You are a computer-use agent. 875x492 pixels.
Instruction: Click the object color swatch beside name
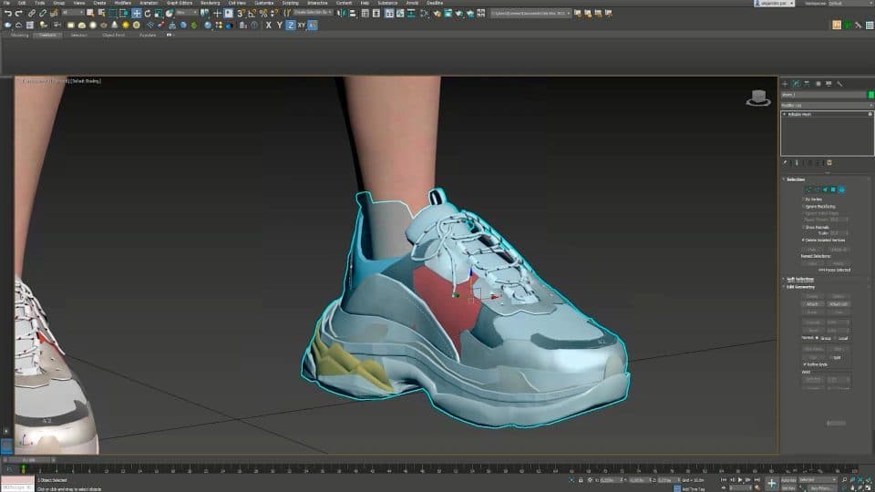pos(870,95)
